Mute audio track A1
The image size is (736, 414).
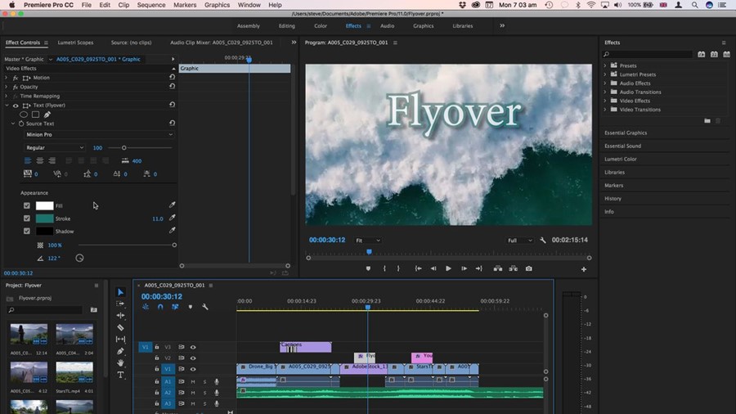point(193,381)
